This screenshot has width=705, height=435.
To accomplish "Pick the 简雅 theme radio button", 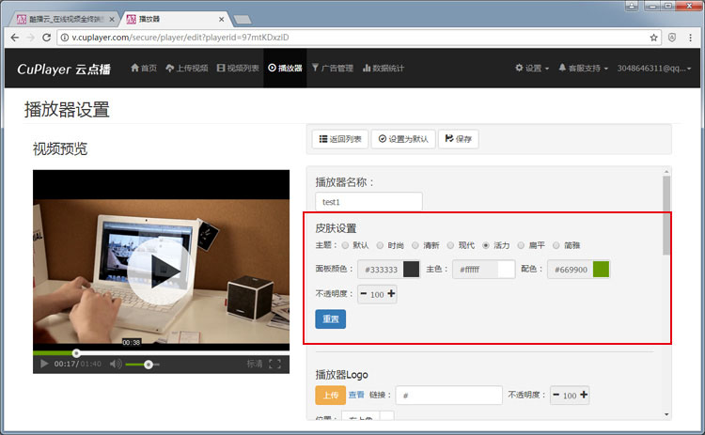I will [x=556, y=245].
